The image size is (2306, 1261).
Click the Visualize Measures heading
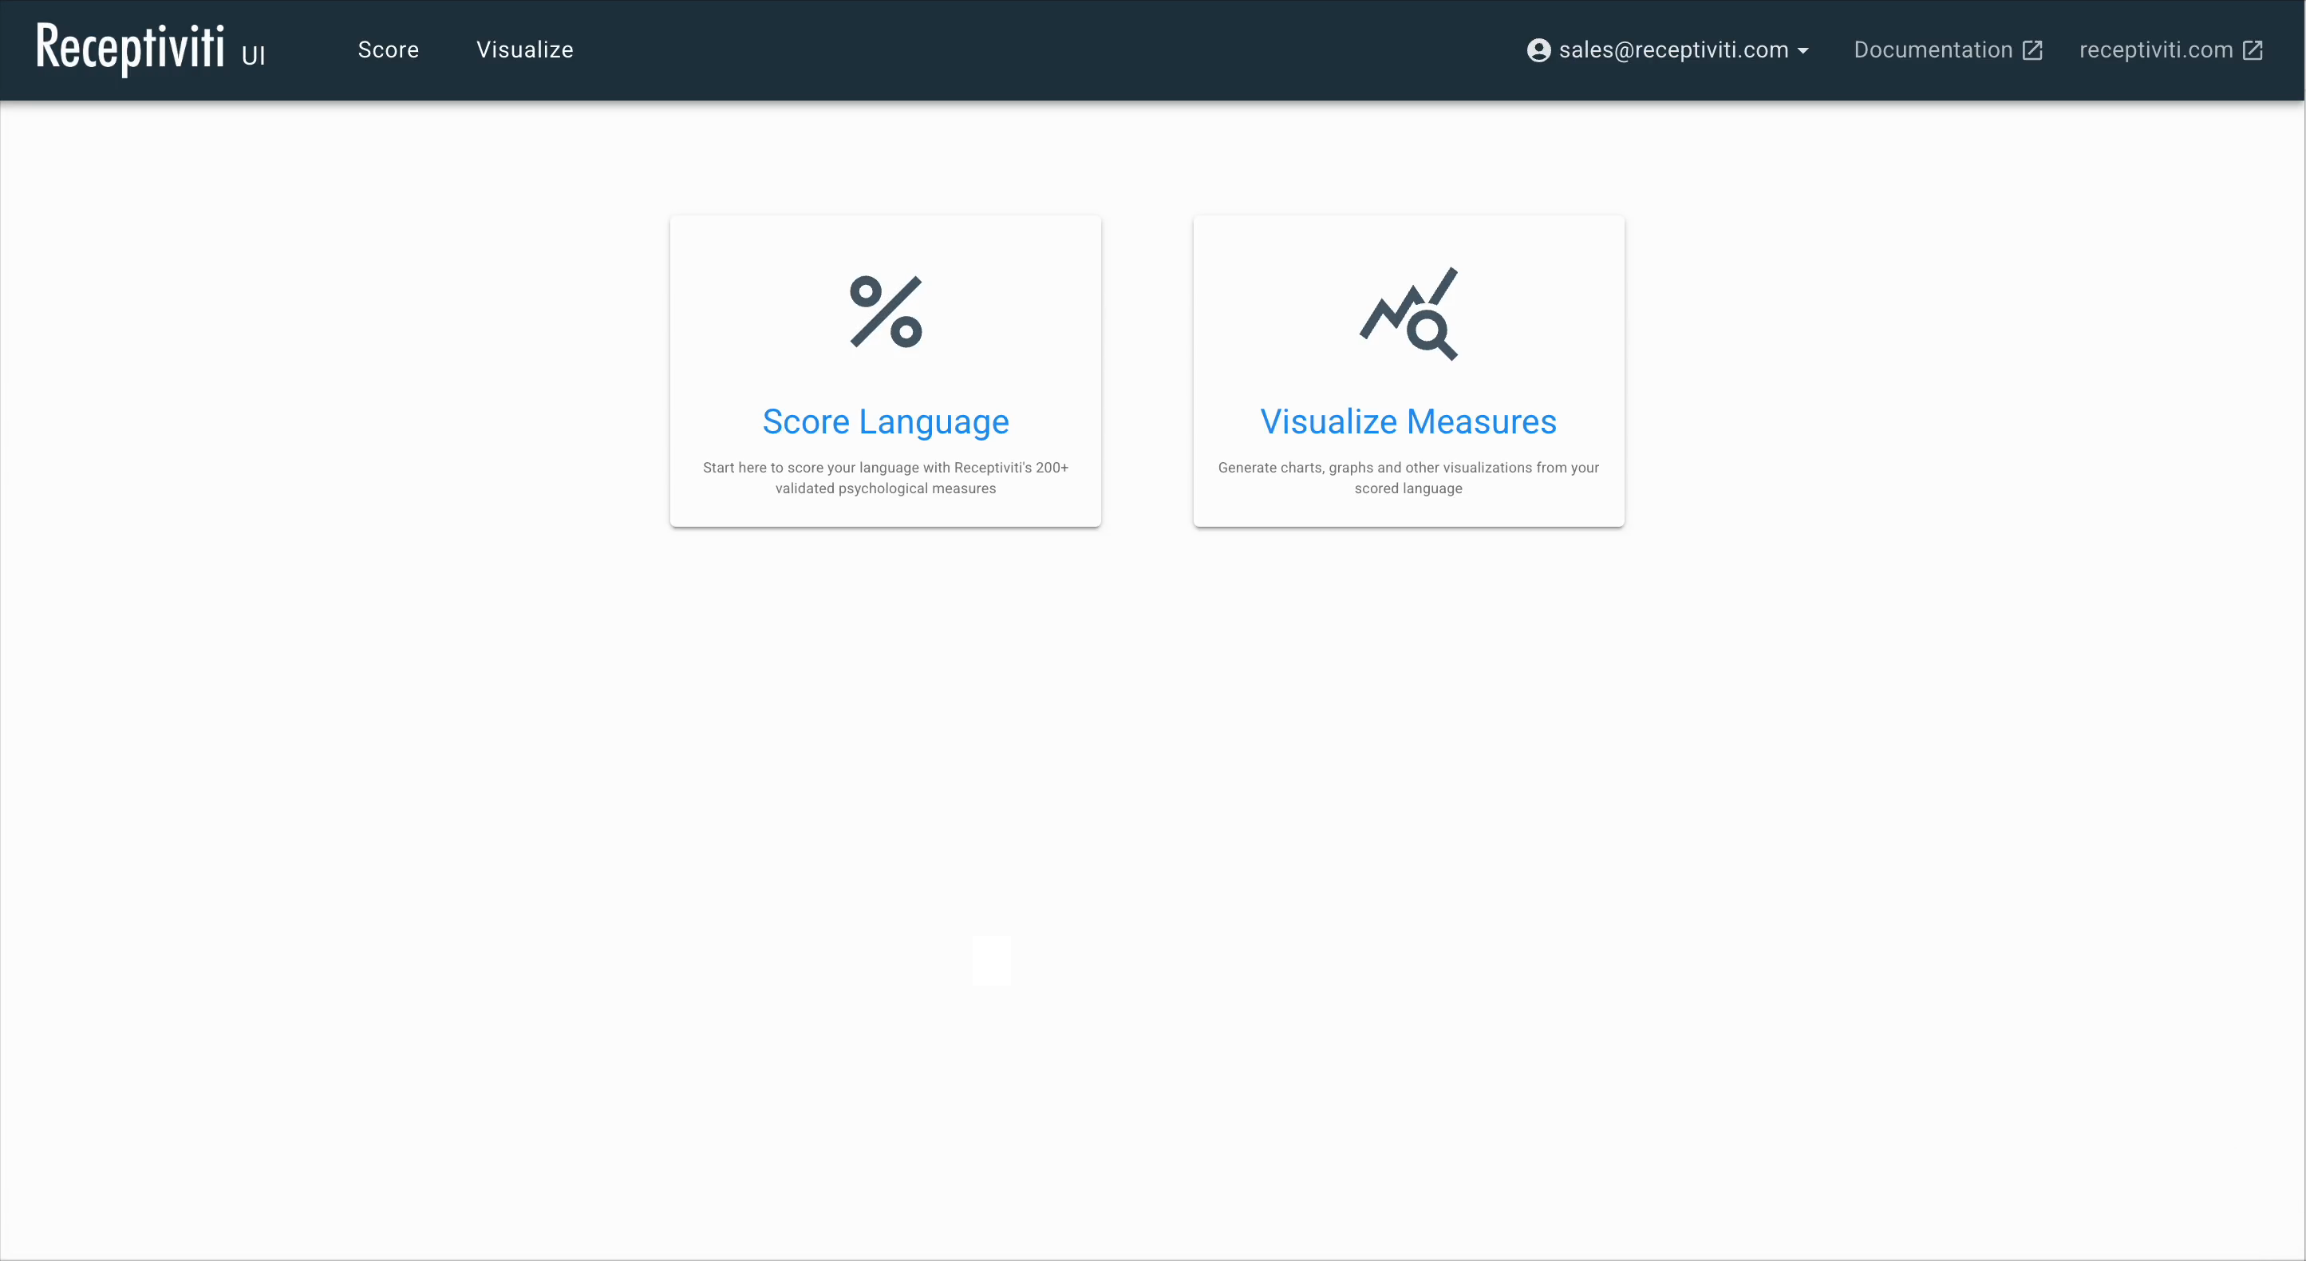[x=1408, y=422]
